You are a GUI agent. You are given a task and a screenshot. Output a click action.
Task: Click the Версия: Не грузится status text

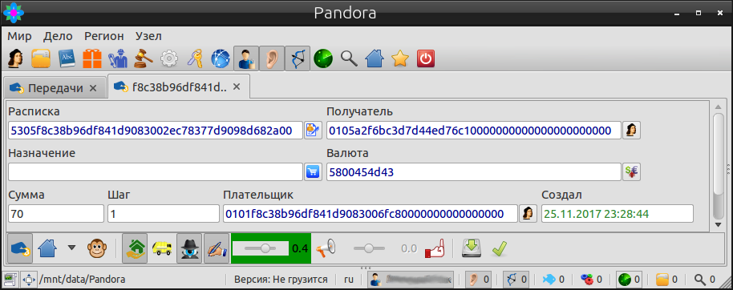(x=281, y=280)
